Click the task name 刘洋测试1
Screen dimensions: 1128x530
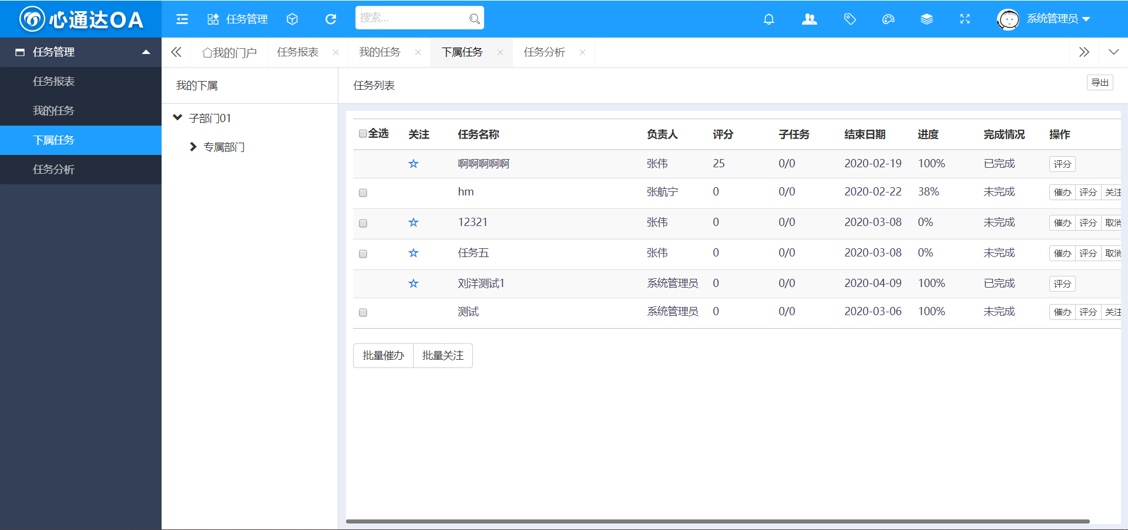coord(481,283)
